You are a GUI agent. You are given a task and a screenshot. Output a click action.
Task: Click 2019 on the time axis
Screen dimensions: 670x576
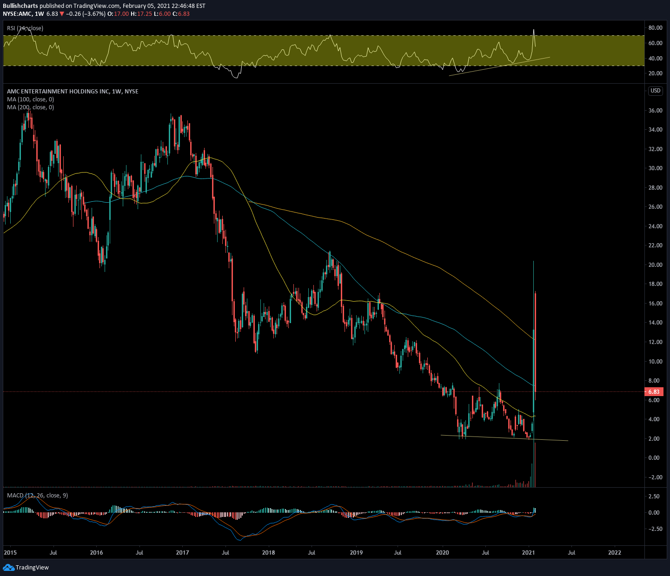[356, 553]
